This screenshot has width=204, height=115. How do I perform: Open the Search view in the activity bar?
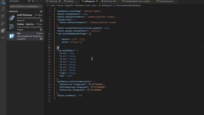click(3, 9)
